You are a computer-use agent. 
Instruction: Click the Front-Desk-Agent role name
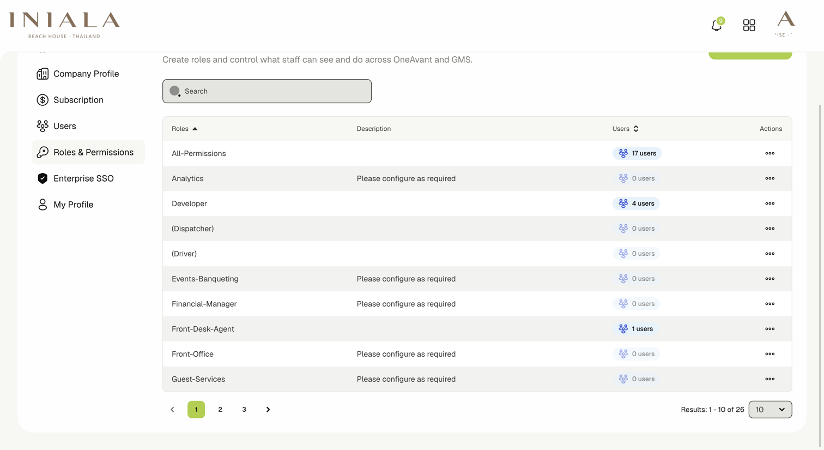pyautogui.click(x=203, y=329)
